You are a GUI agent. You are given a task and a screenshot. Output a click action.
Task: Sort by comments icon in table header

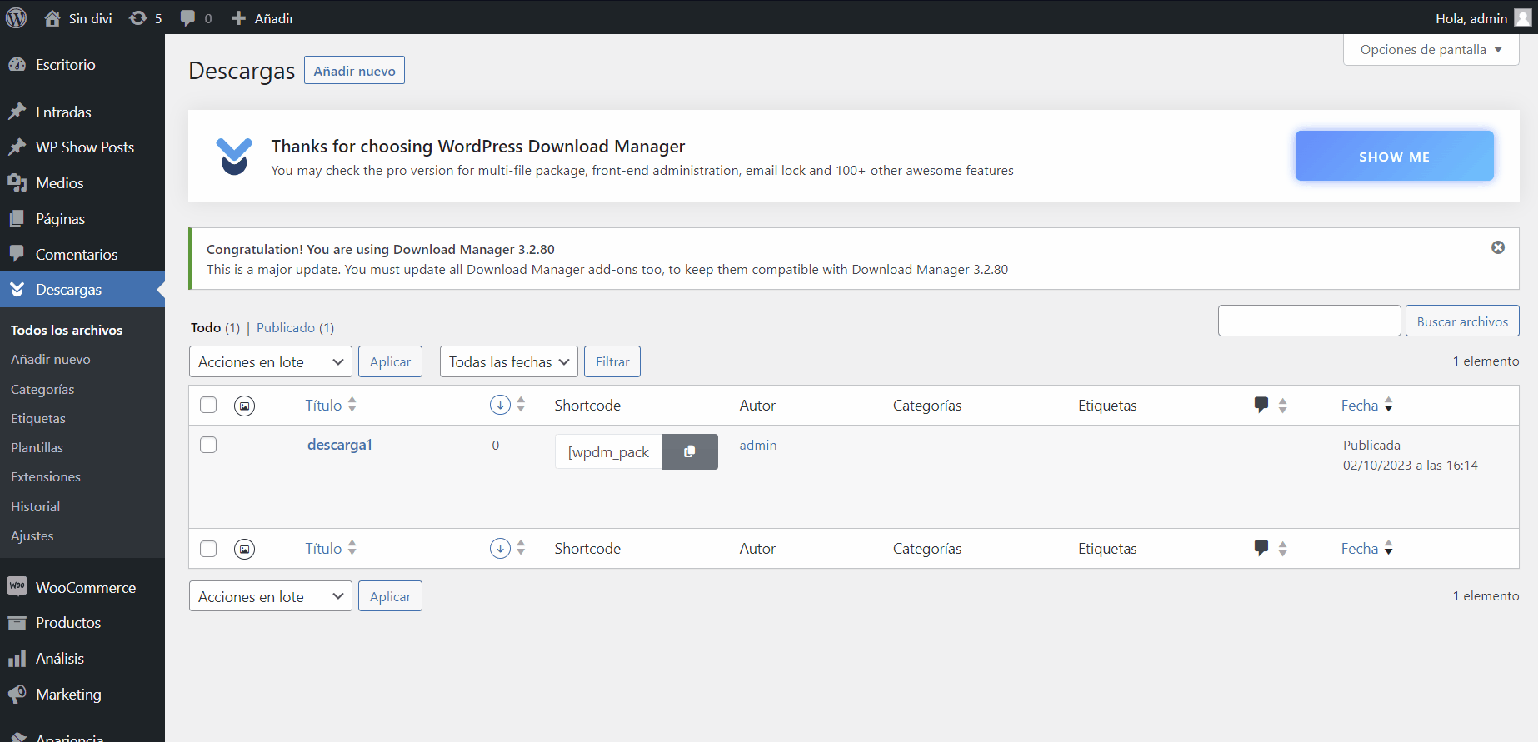(1261, 405)
